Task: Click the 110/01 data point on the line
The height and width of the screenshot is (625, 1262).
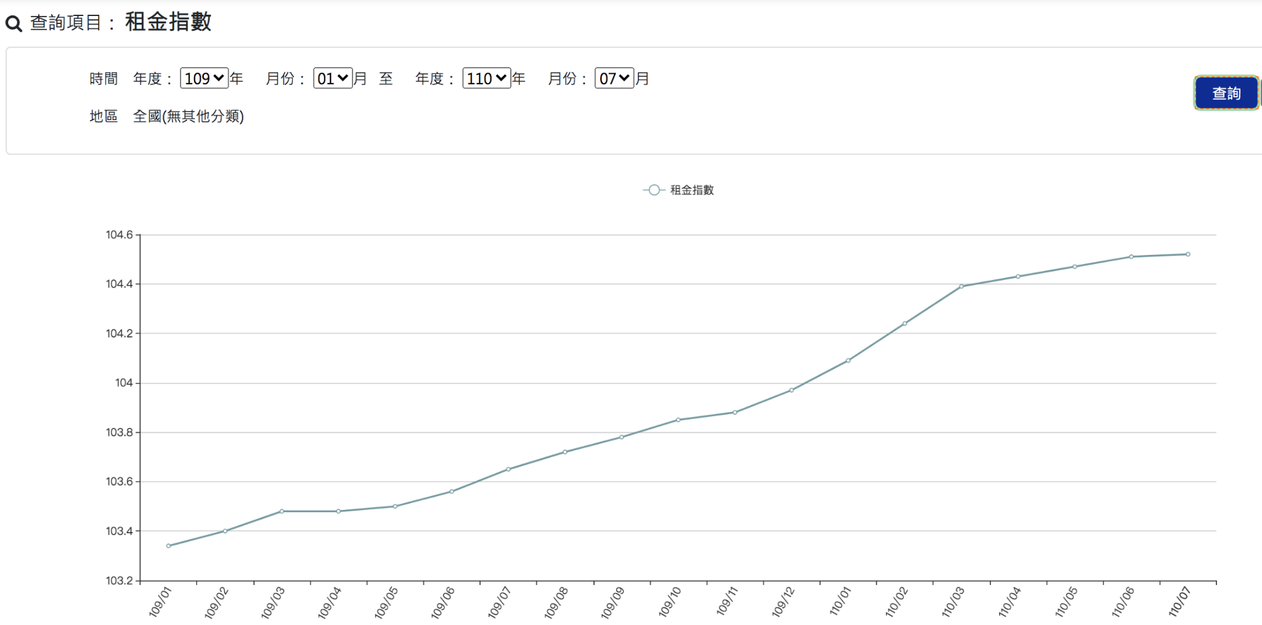Action: (x=849, y=361)
